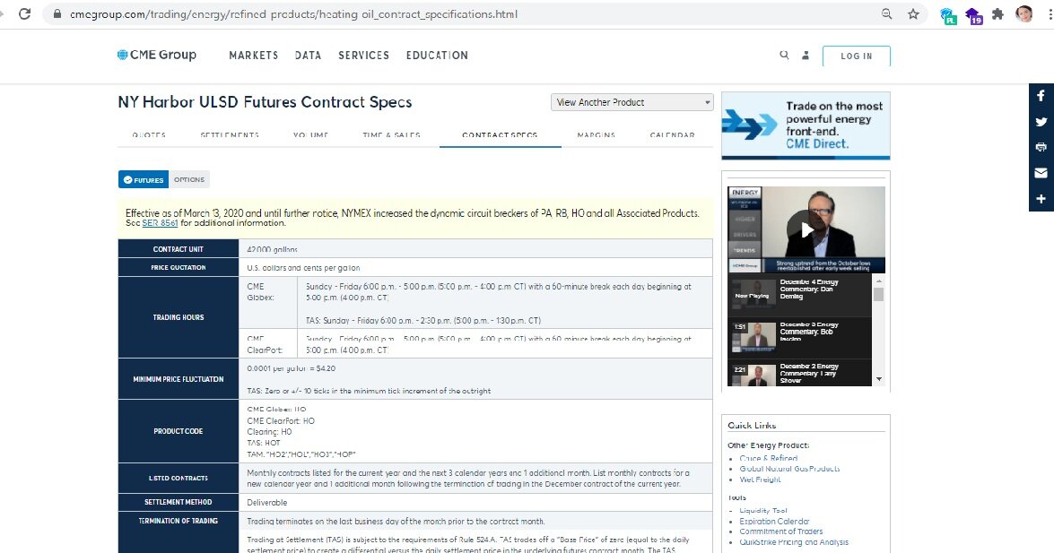Open the View Another Product dropdown
Image resolution: width=1054 pixels, height=553 pixels.
[x=632, y=102]
